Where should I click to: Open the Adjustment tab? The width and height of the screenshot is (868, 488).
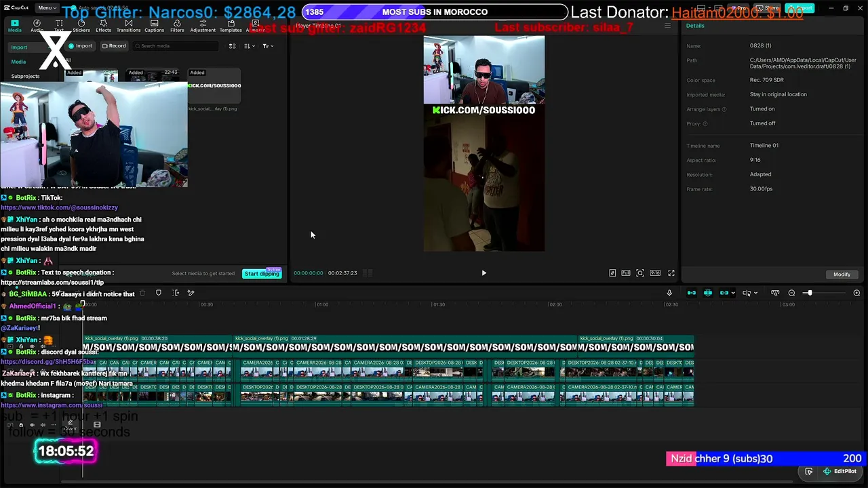(203, 26)
